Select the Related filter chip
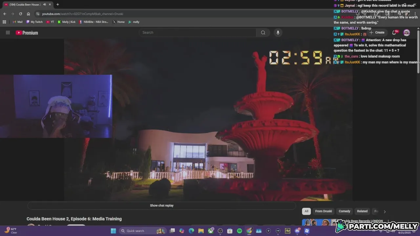The height and width of the screenshot is (236, 420). click(x=362, y=211)
